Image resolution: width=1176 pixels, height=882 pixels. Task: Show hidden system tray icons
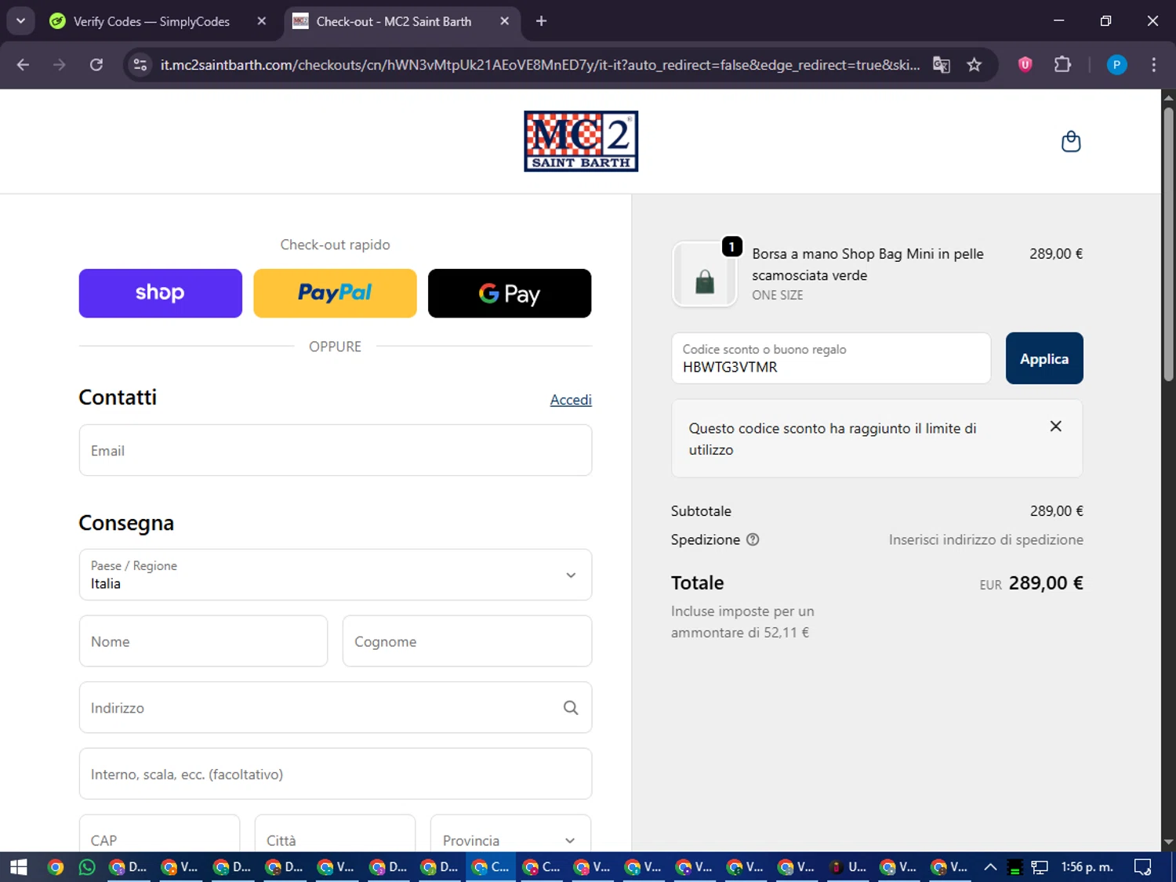click(x=990, y=867)
